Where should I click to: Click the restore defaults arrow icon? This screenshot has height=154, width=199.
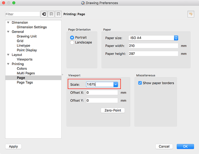pos(191,14)
